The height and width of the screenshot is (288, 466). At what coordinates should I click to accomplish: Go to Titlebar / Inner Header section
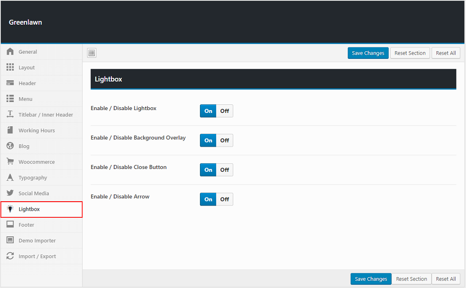(46, 115)
